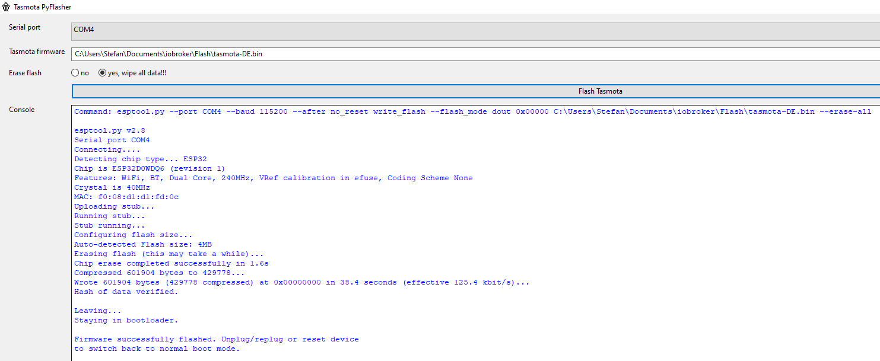880x361 pixels.
Task: Select the 'no' erase flash option
Action: 80,73
